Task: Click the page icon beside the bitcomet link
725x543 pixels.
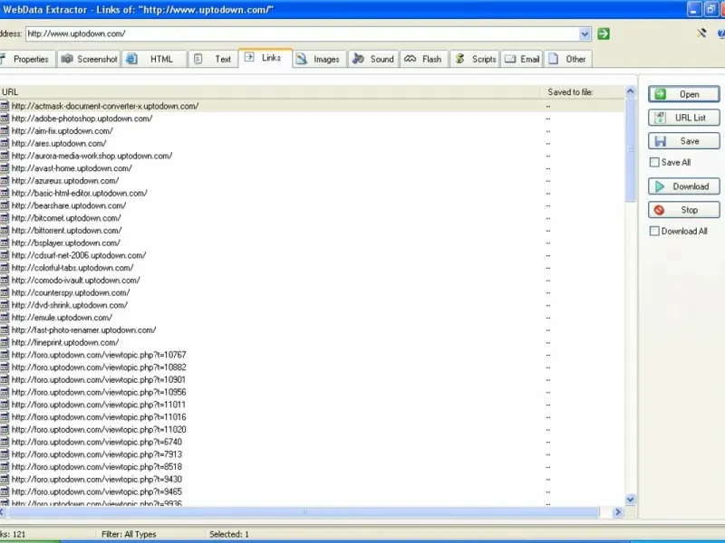Action: (x=5, y=218)
